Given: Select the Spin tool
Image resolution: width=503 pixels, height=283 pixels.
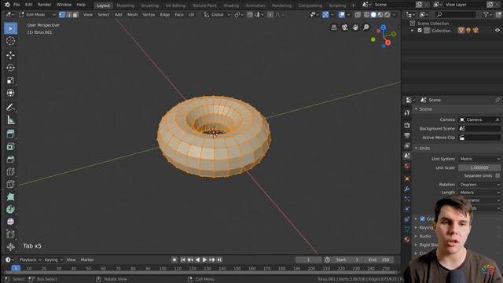Looking at the screenshot, I should [x=10, y=209].
